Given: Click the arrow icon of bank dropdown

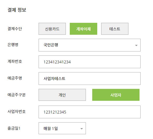Looking at the screenshot, I should click(x=136, y=45).
